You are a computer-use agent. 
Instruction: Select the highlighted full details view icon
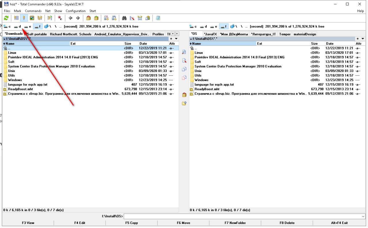[24, 18]
